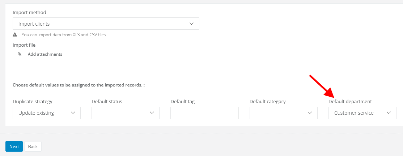Viewport: 403px width, 156px height.
Task: Click the chevron arrow in Import method field
Action: [x=191, y=24]
